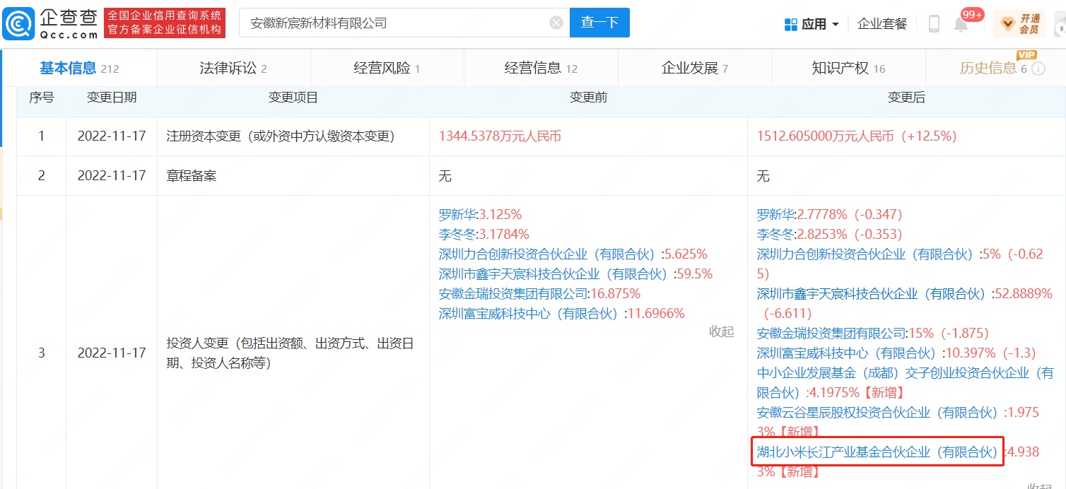
Task: Expand the 应用 dropdown arrow
Action: [836, 24]
